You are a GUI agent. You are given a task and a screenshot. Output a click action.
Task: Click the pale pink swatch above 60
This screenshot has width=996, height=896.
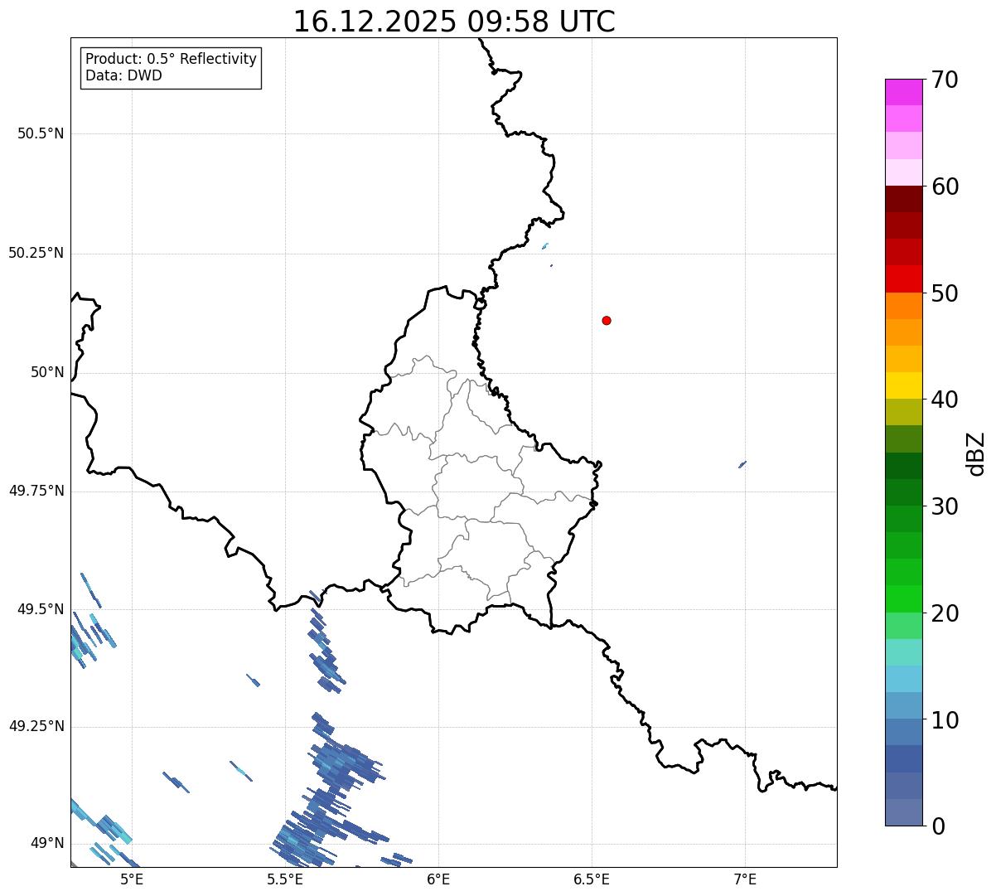(x=903, y=172)
